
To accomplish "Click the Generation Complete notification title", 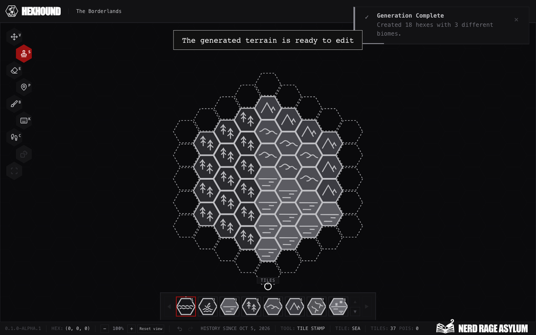I will coord(410,16).
